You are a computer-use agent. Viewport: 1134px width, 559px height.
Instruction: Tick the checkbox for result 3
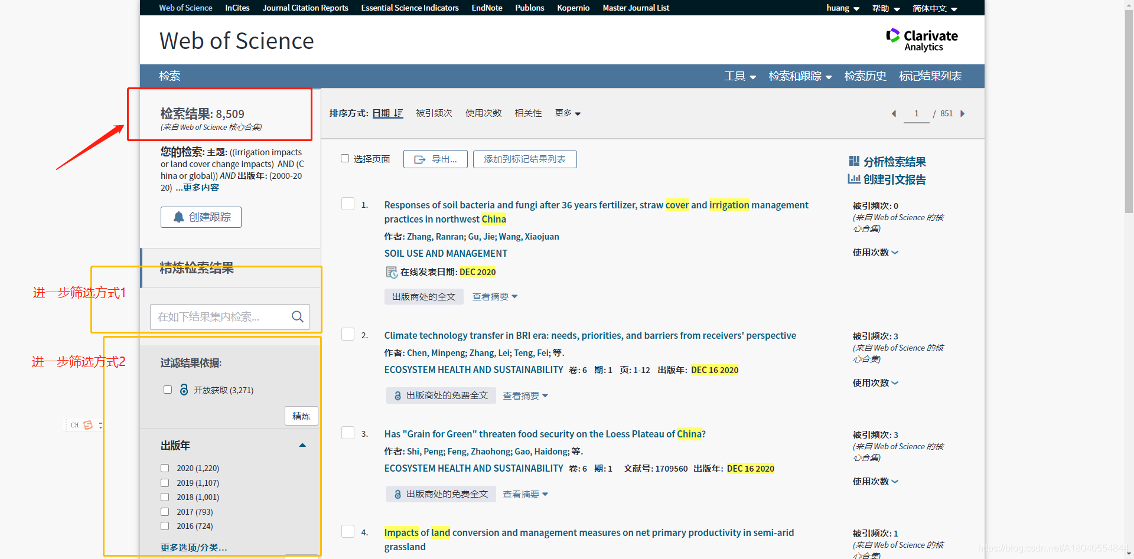348,433
